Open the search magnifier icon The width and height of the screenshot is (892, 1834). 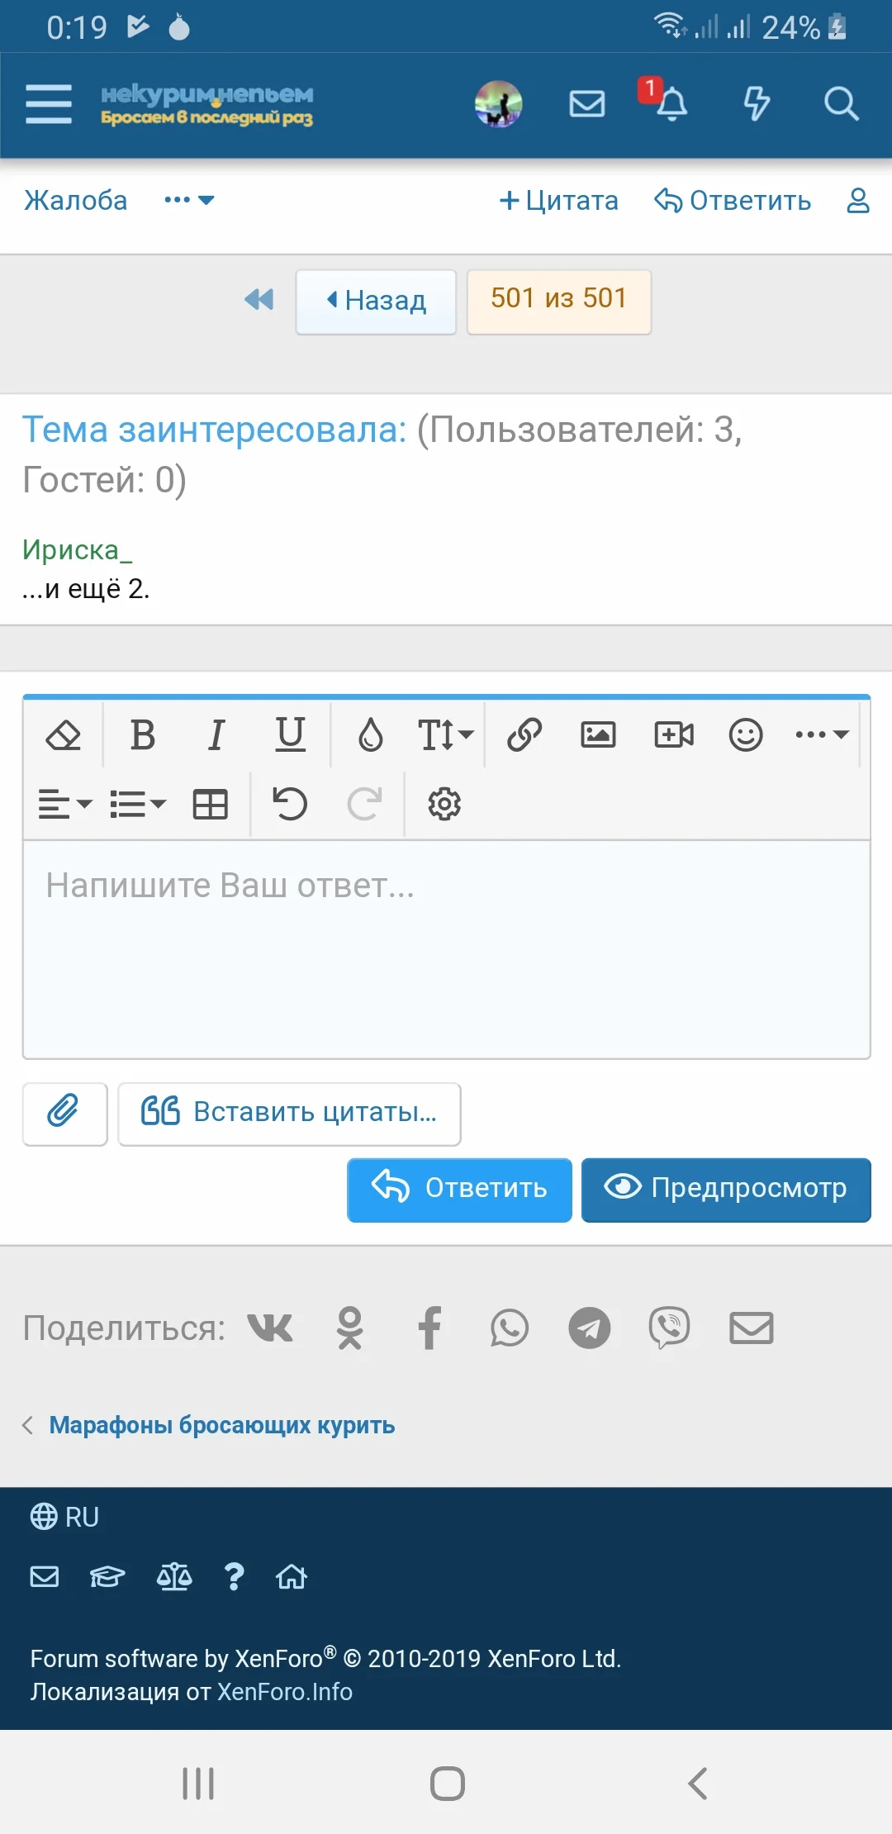[841, 104]
